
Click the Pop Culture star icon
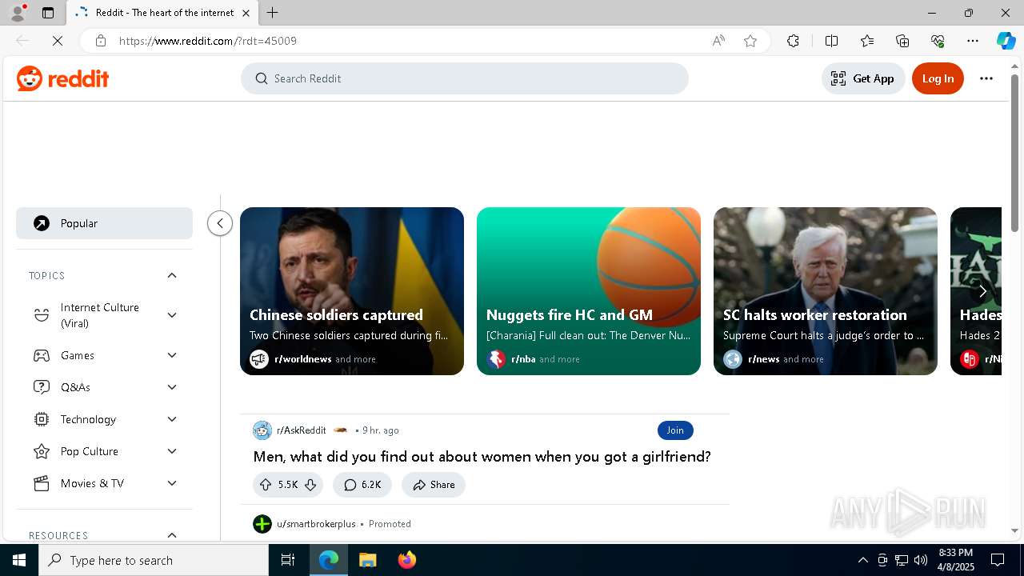pyautogui.click(x=42, y=451)
